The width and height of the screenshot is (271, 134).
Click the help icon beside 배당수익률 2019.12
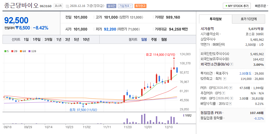point(231,104)
